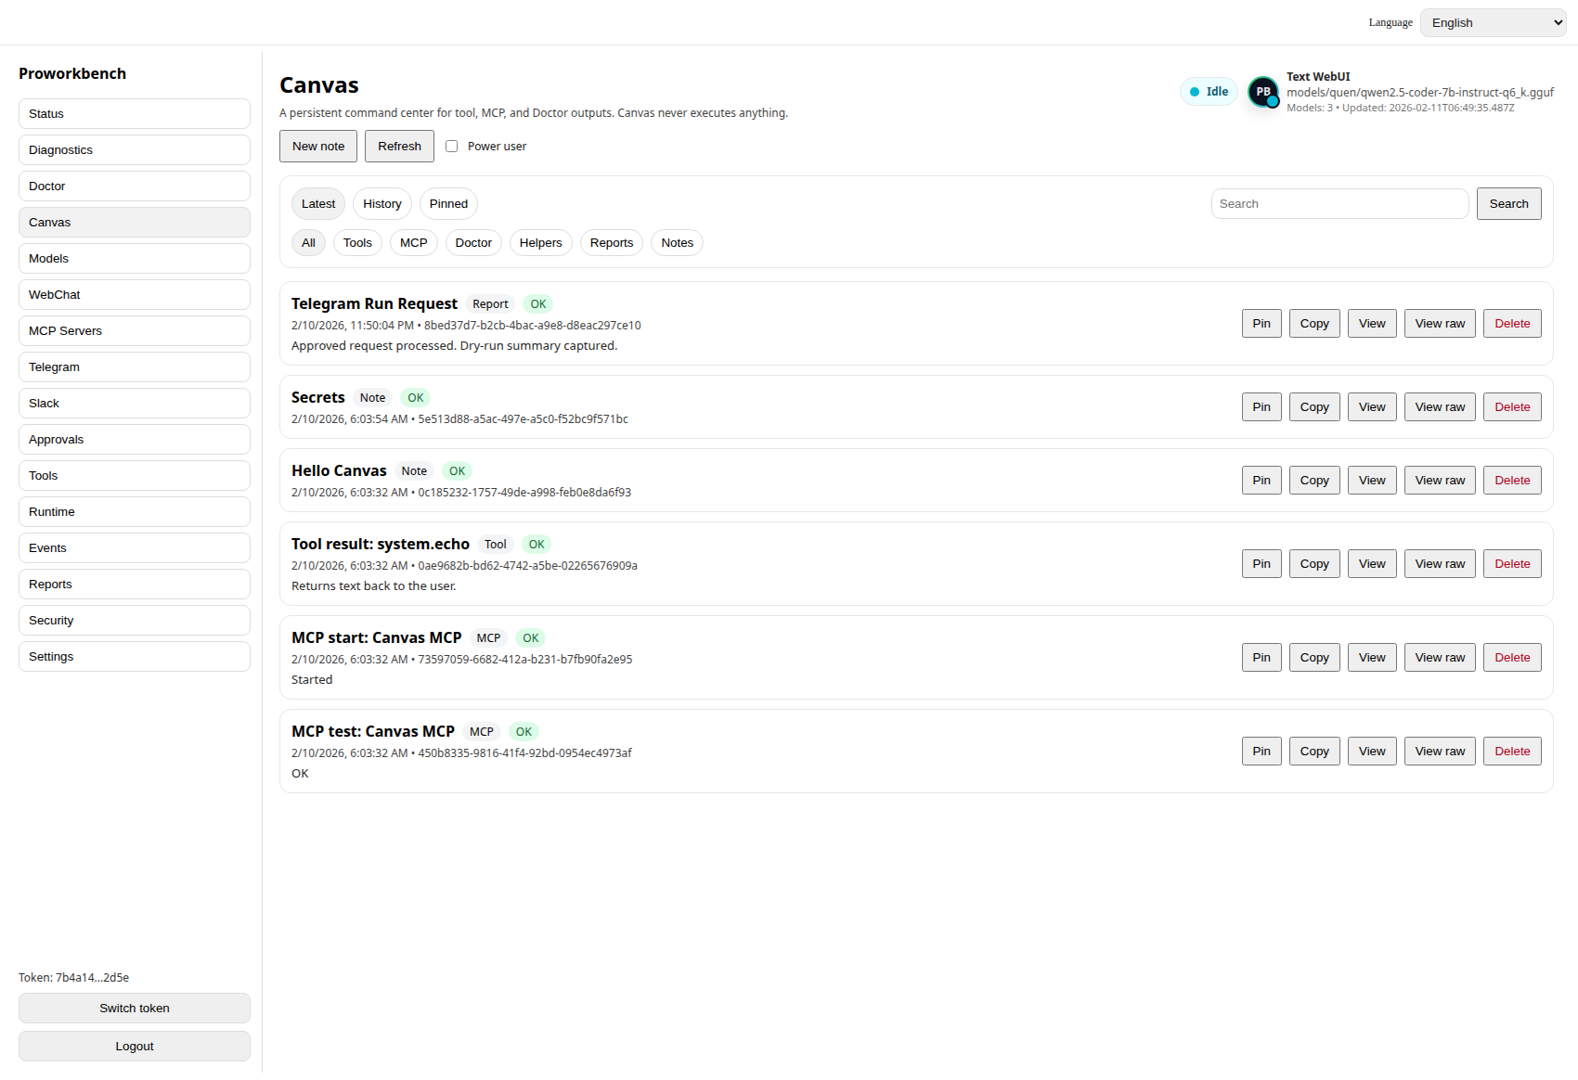The image size is (1578, 1080).
Task: Pin the Secrets note
Action: click(x=1261, y=406)
